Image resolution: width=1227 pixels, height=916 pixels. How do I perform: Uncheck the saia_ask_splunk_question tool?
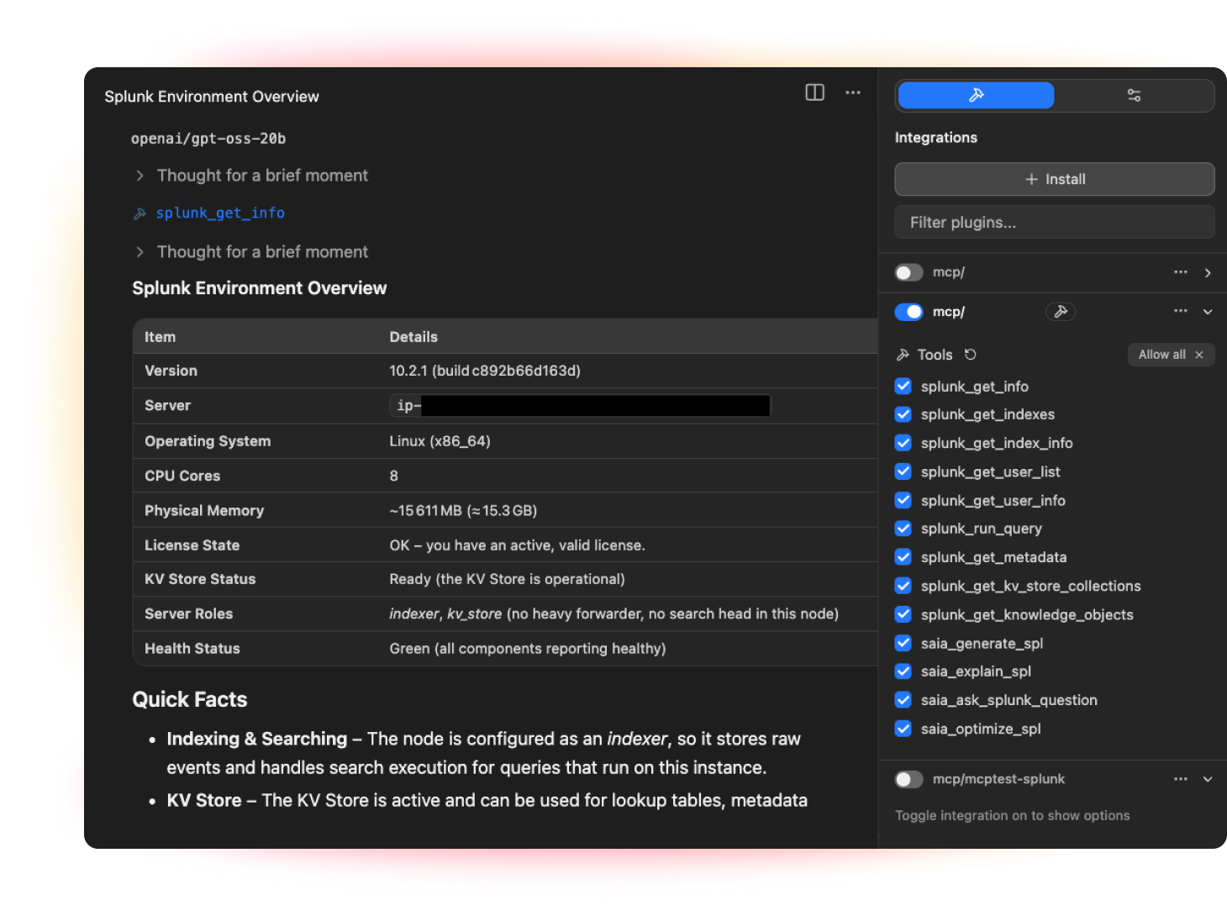(903, 700)
